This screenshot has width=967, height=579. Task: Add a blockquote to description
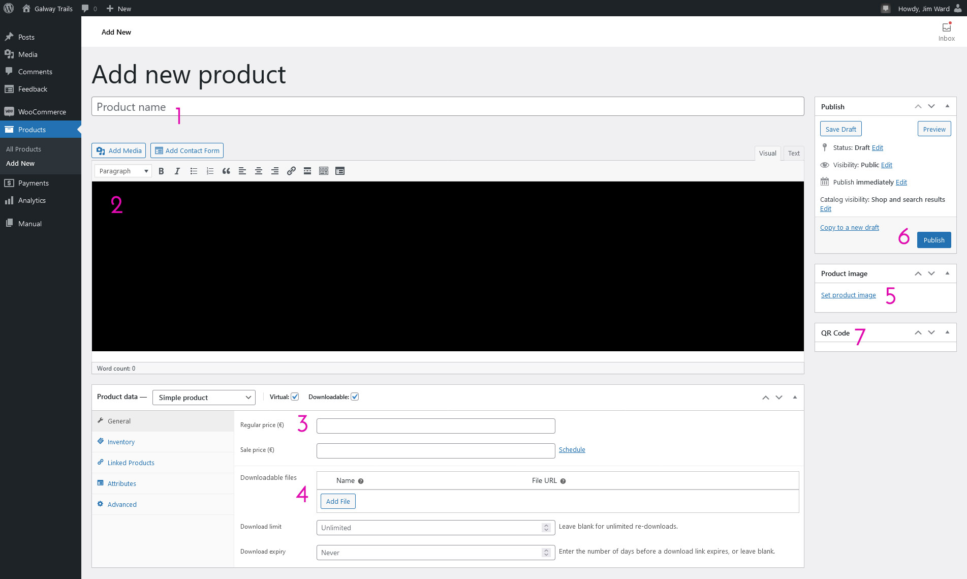coord(226,171)
